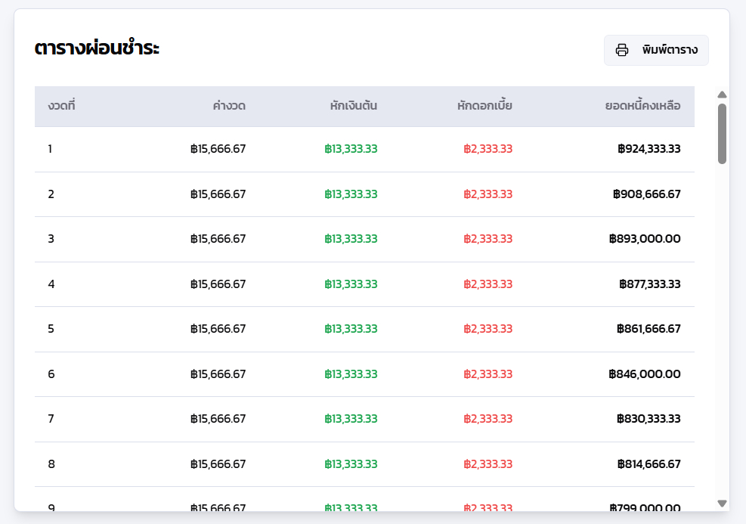Image resolution: width=746 pixels, height=524 pixels.
Task: Click remaining balance ฿924,333.33
Action: point(648,149)
